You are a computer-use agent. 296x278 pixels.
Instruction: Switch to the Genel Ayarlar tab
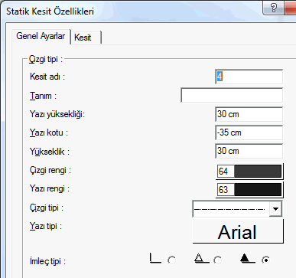click(x=41, y=36)
